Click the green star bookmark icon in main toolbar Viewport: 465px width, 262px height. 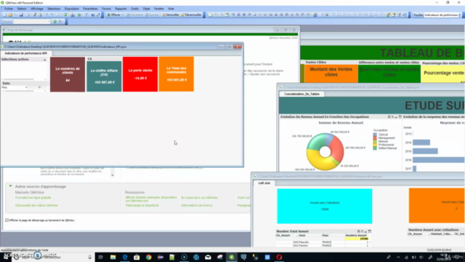79,15
